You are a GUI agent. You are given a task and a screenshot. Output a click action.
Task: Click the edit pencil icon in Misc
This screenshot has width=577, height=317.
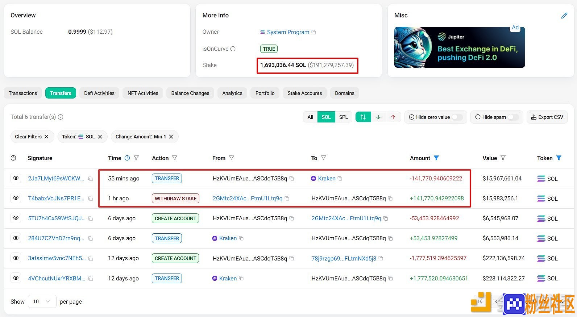pos(564,16)
